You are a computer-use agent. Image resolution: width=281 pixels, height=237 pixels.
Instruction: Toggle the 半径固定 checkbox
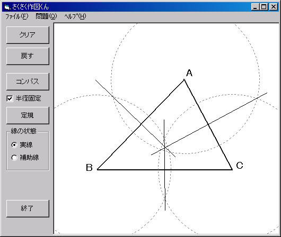(10, 98)
